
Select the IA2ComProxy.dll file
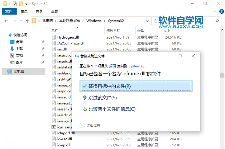pos(71,43)
